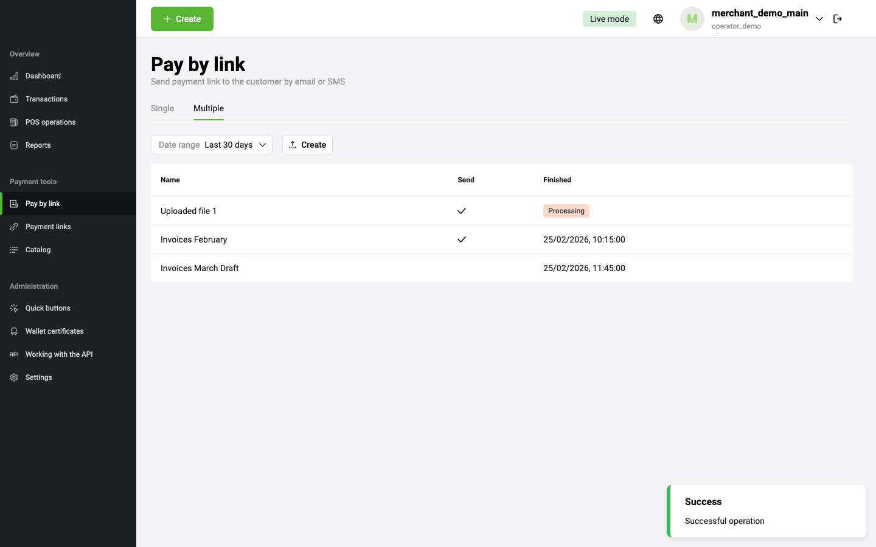Toggle the Live mode badge
876x547 pixels.
609,19
